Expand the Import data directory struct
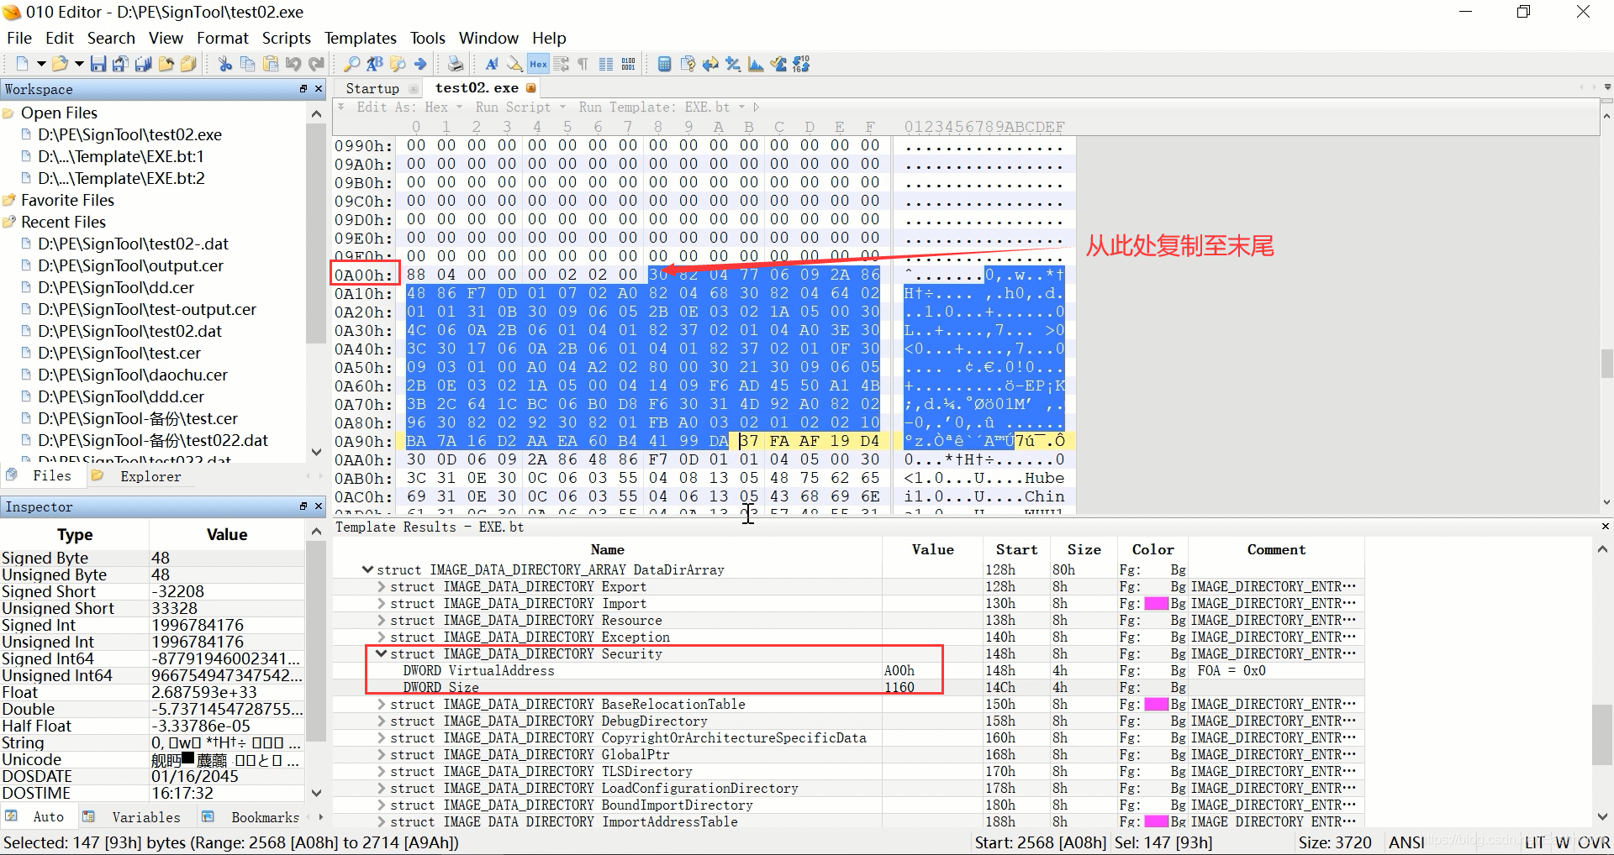 (382, 603)
